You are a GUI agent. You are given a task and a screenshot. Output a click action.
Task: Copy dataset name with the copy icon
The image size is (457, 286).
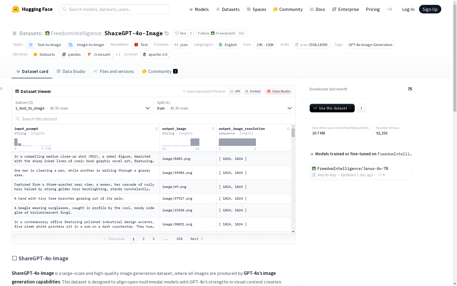[167, 33]
